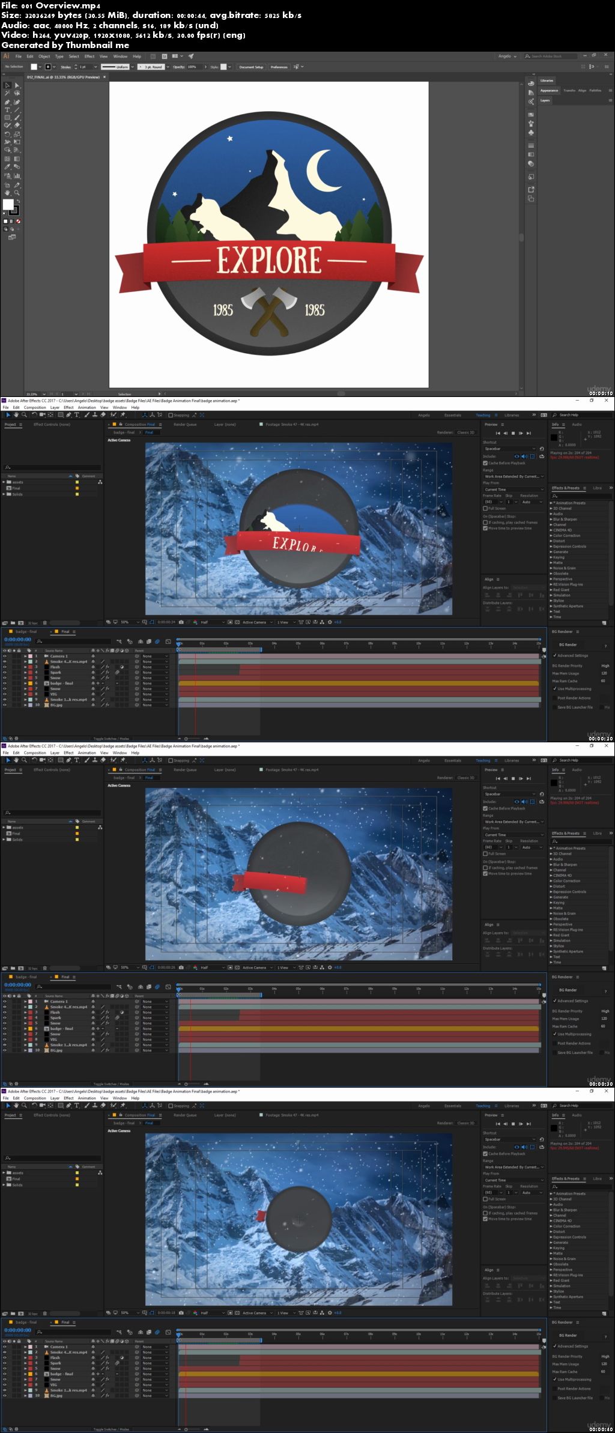
Task: Click the Search Adobe Stock field
Action: [551, 56]
